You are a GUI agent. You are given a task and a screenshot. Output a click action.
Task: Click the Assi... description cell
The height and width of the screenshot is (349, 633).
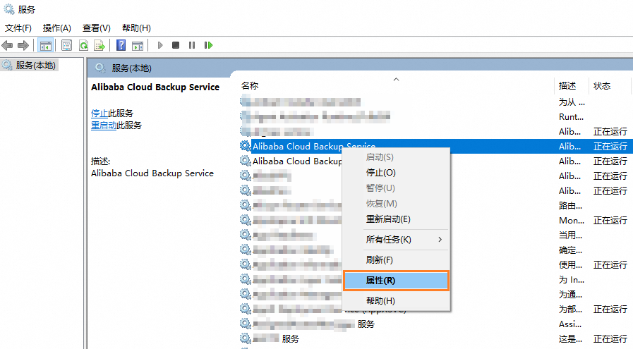pos(570,324)
